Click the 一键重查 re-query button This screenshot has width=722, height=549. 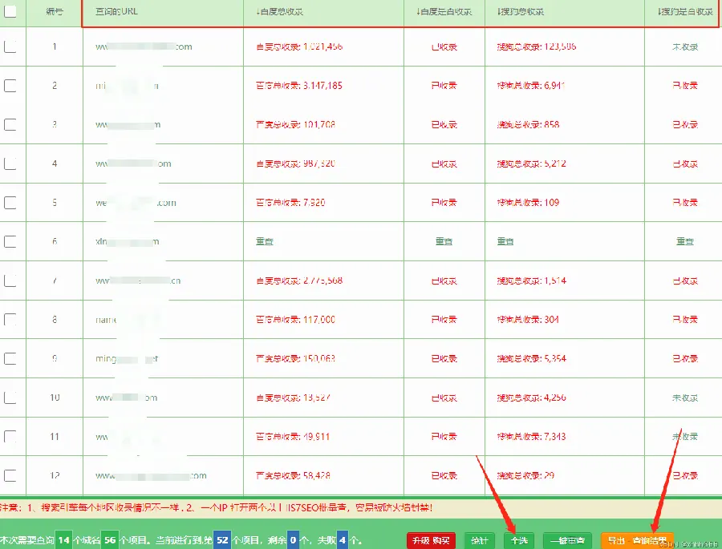pyautogui.click(x=567, y=540)
